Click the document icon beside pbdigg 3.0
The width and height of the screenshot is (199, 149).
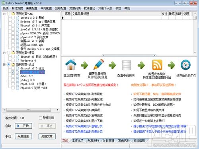(18, 80)
